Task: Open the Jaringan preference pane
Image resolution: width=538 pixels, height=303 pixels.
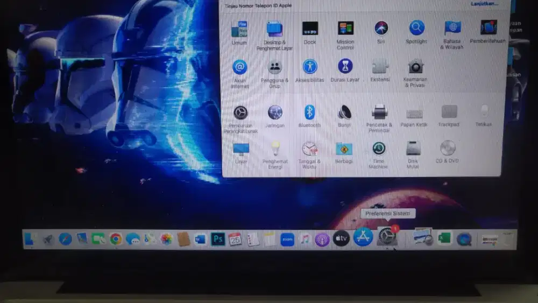Action: point(275,112)
